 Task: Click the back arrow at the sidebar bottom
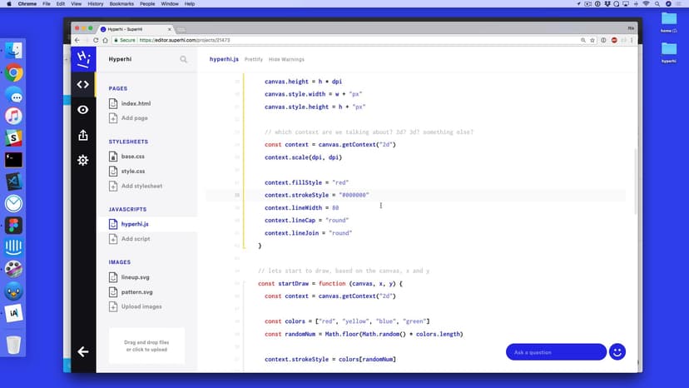(x=82, y=351)
